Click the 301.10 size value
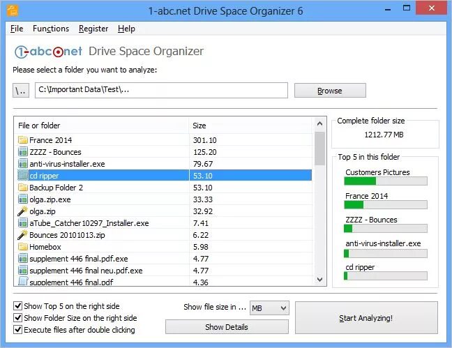Image resolution: width=452 pixels, height=348 pixels. click(204, 140)
